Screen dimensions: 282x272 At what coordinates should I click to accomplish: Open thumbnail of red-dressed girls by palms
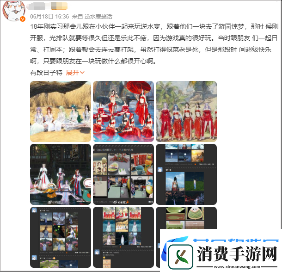pos(186,111)
